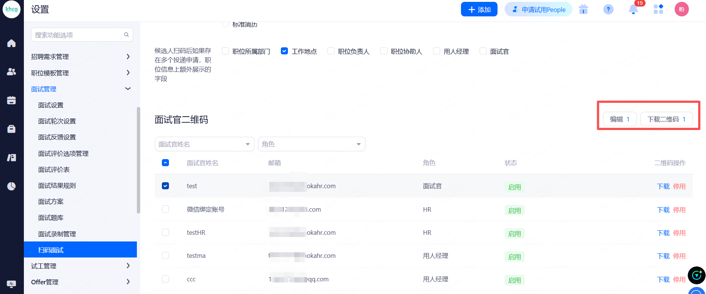The height and width of the screenshot is (294, 706).
Task: Click the search magnifier icon in sidebar
Action: [x=126, y=35]
